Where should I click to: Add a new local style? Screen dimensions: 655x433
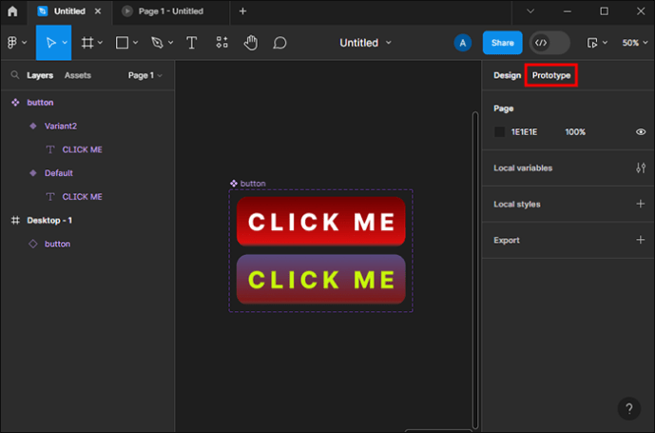point(641,204)
